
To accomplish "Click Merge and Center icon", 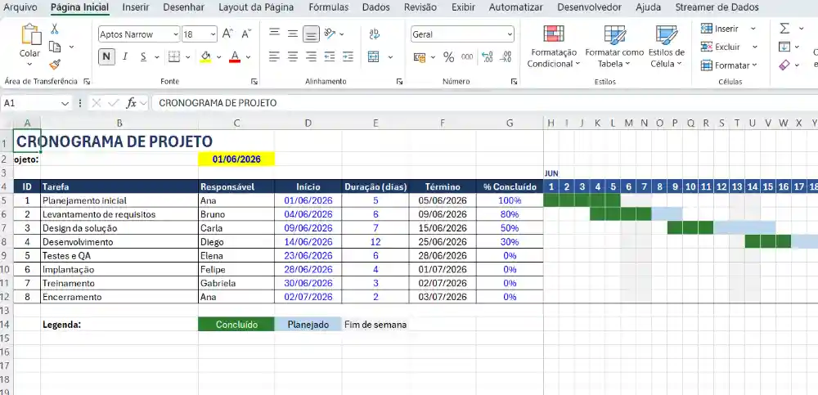I will pos(374,57).
